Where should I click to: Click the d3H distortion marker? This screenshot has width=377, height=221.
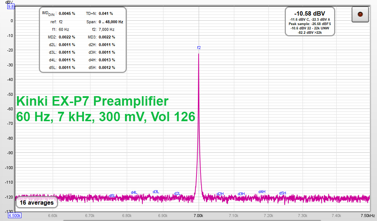tap(241, 194)
